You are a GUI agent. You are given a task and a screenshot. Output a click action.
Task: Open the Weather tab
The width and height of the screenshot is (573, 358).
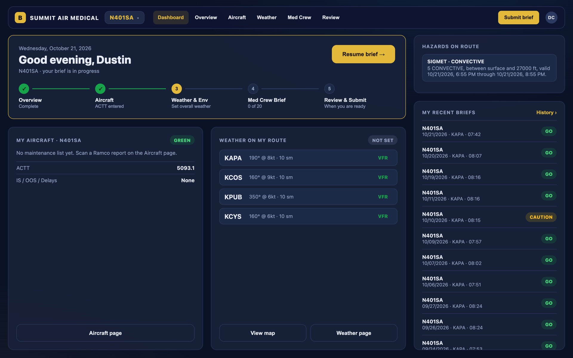click(x=267, y=18)
